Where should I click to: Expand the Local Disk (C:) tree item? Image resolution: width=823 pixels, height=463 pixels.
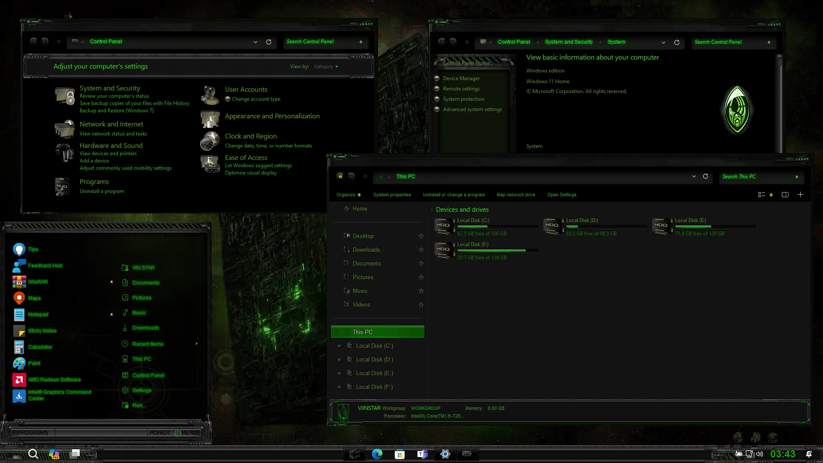tap(340, 346)
